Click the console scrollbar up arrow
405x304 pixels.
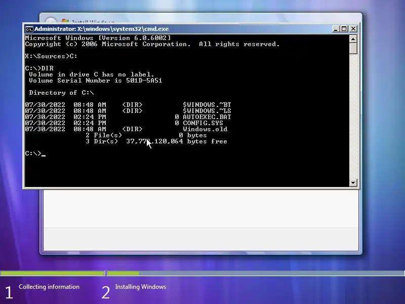coord(353,39)
